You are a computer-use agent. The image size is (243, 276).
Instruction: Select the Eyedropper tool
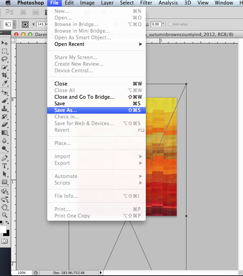pyautogui.click(x=5, y=83)
